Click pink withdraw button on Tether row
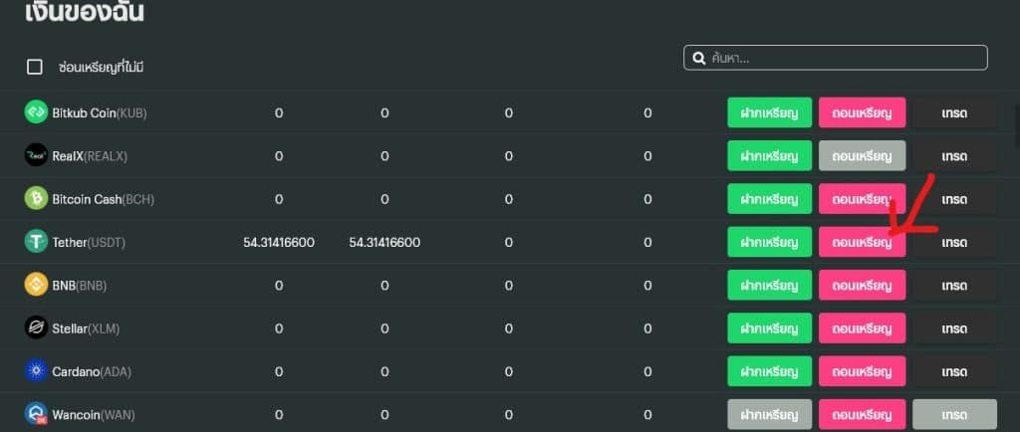Viewport: 1020px width, 432px height. pos(862,242)
